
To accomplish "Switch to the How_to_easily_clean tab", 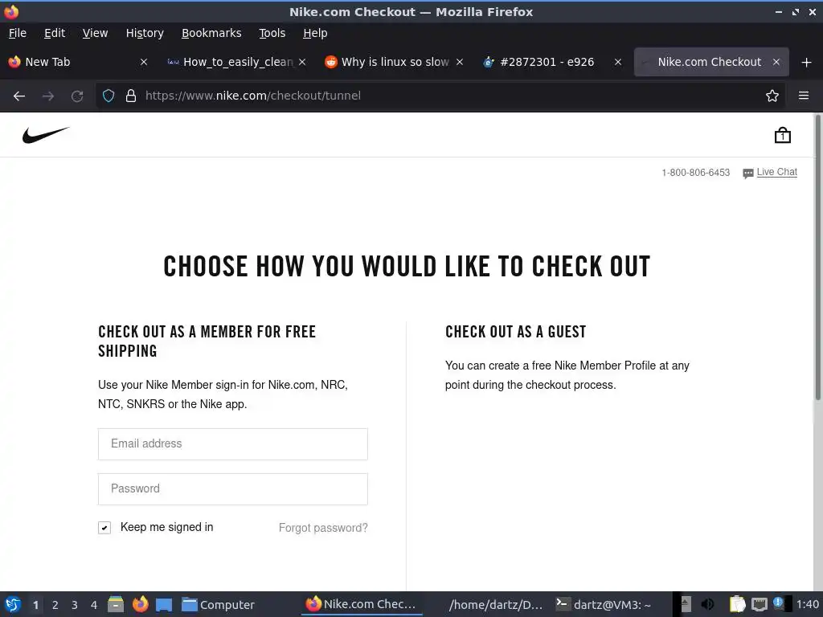I will click(237, 62).
